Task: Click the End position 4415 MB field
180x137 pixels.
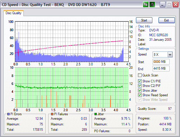Action: [x=161, y=69]
